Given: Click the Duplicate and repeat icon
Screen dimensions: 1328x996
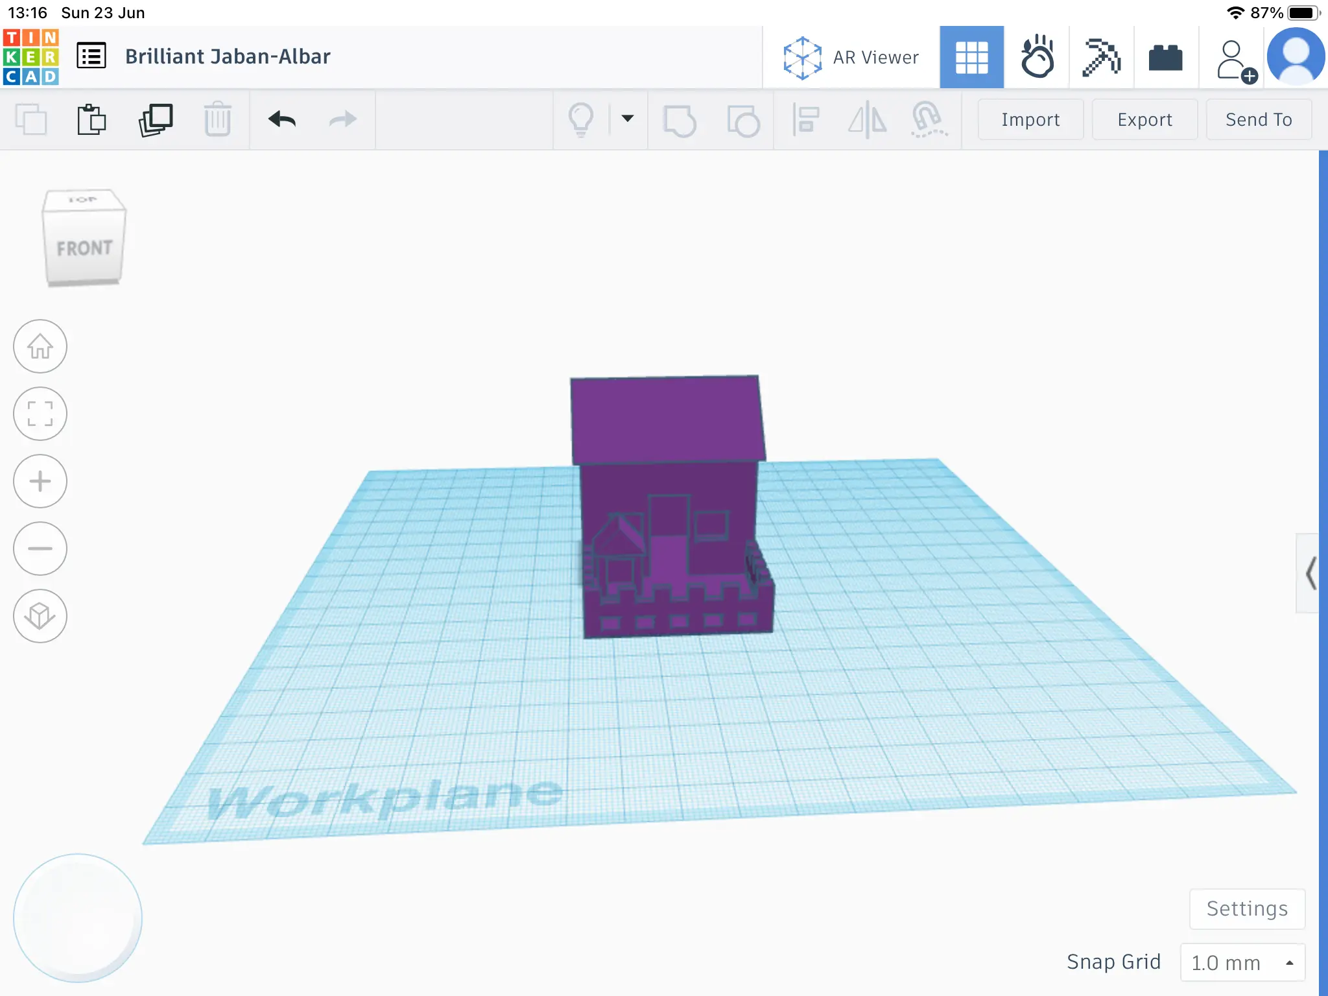Looking at the screenshot, I should pyautogui.click(x=156, y=120).
